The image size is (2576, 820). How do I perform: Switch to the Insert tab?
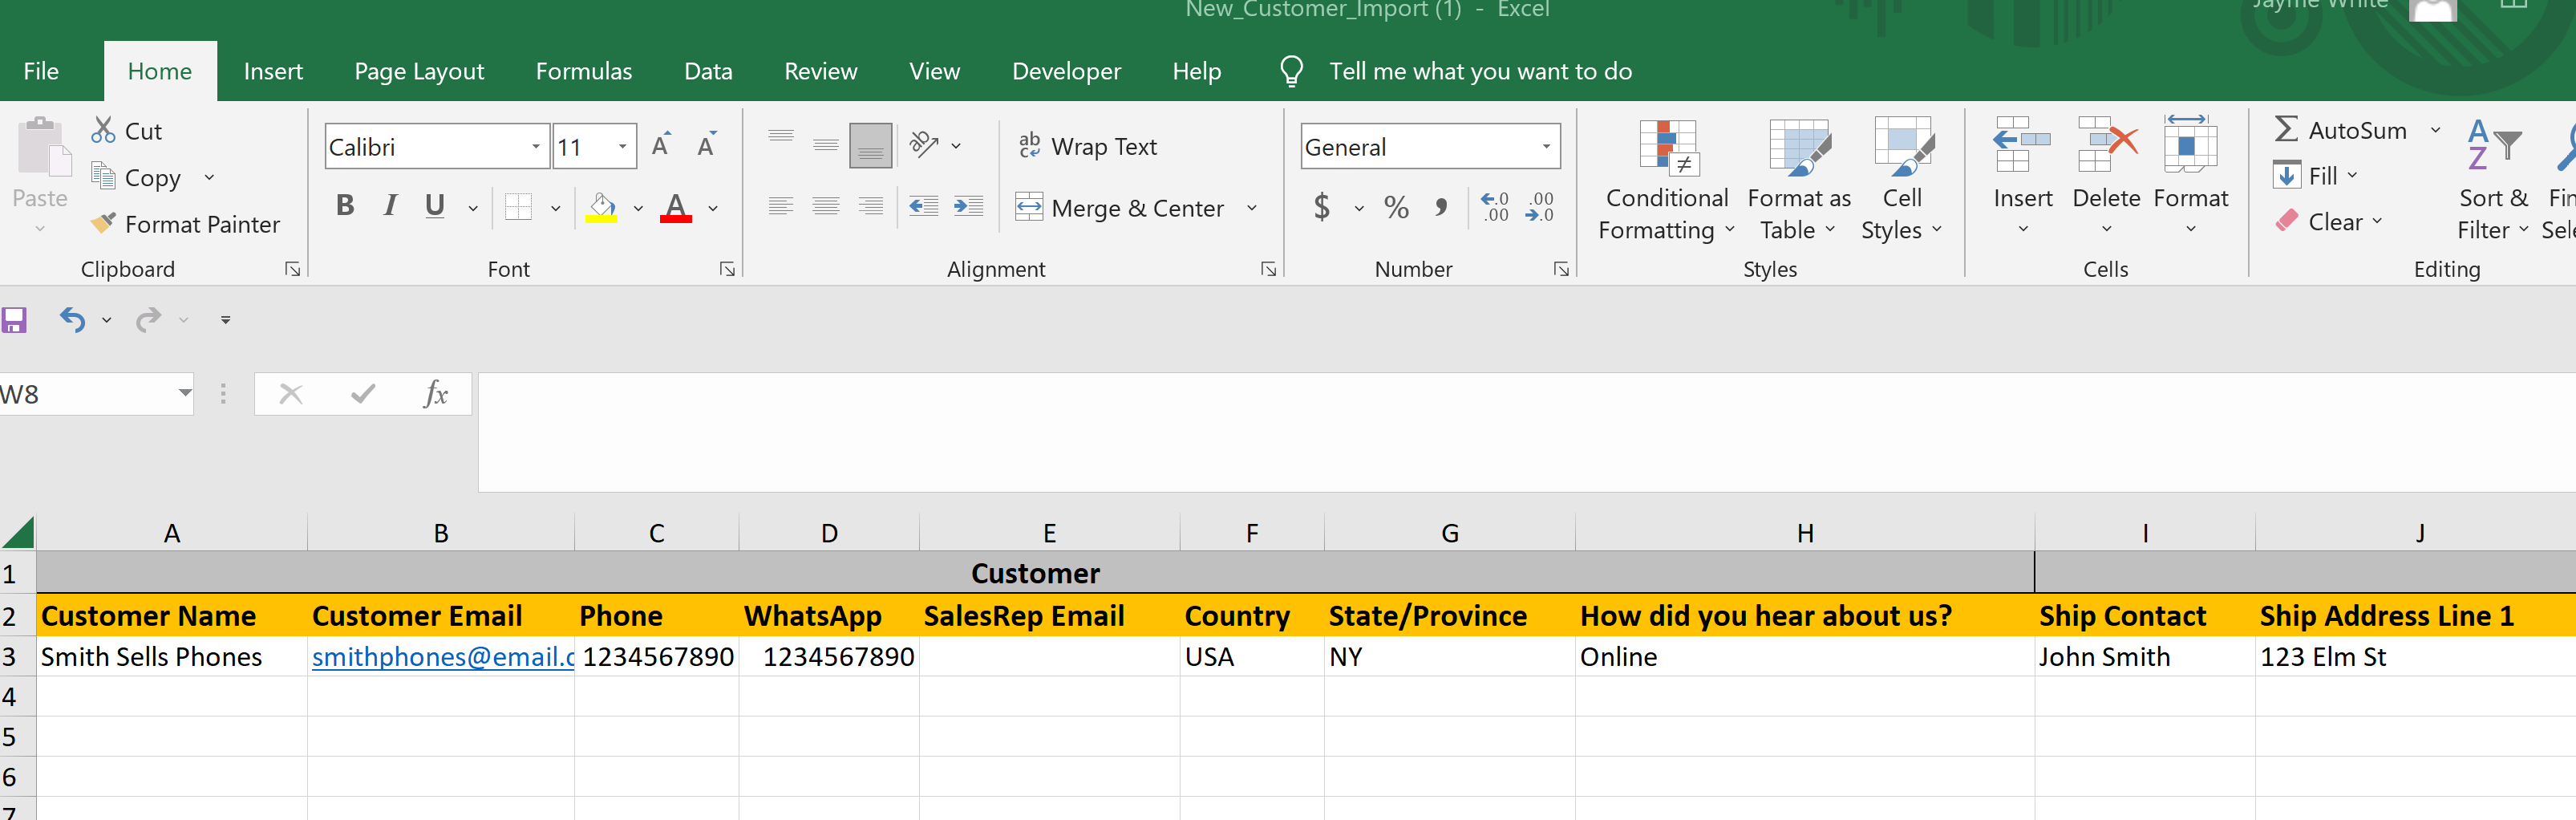coord(273,71)
